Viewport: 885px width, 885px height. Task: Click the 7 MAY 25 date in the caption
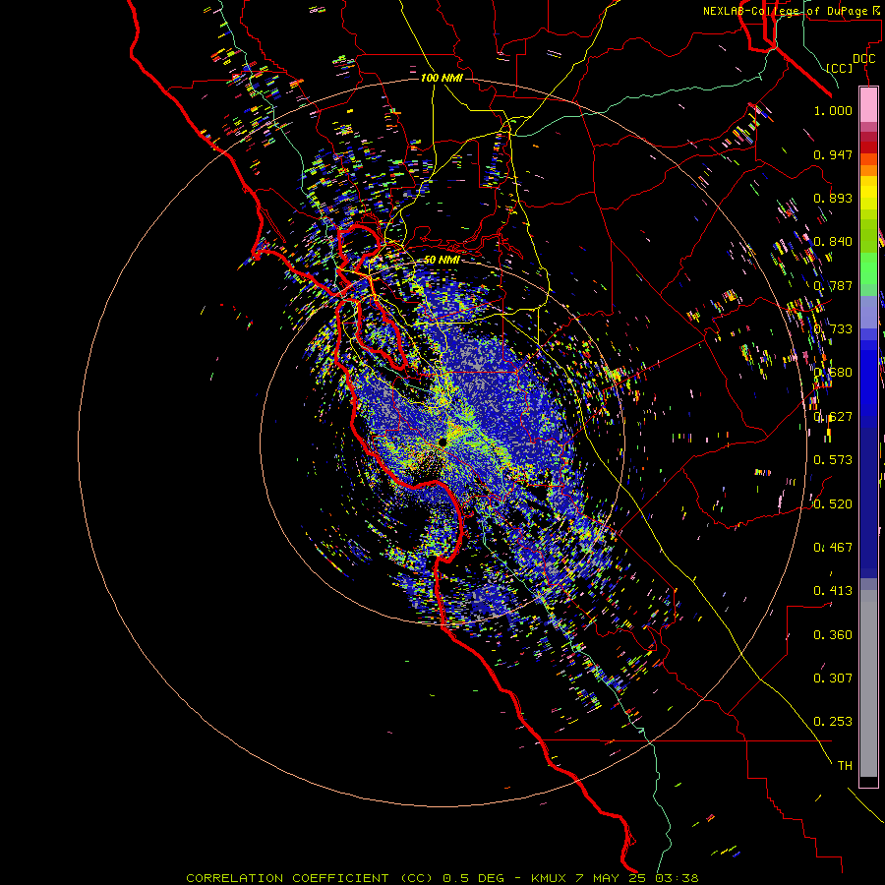(613, 878)
